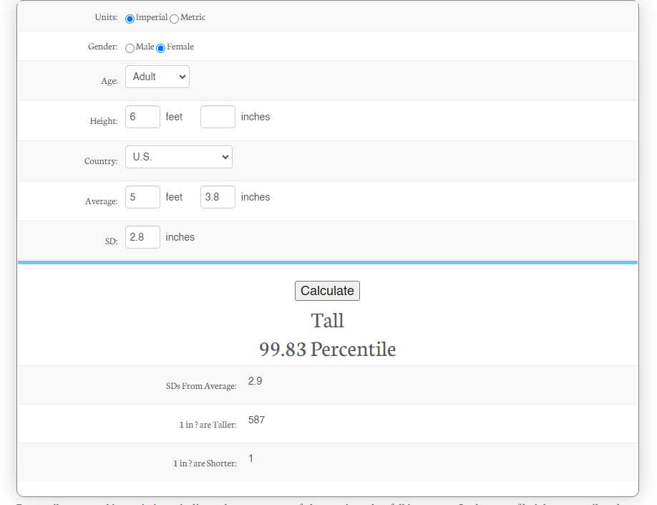Viewport: 657px width, 505px height.
Task: Click the Units label
Action: coord(107,17)
